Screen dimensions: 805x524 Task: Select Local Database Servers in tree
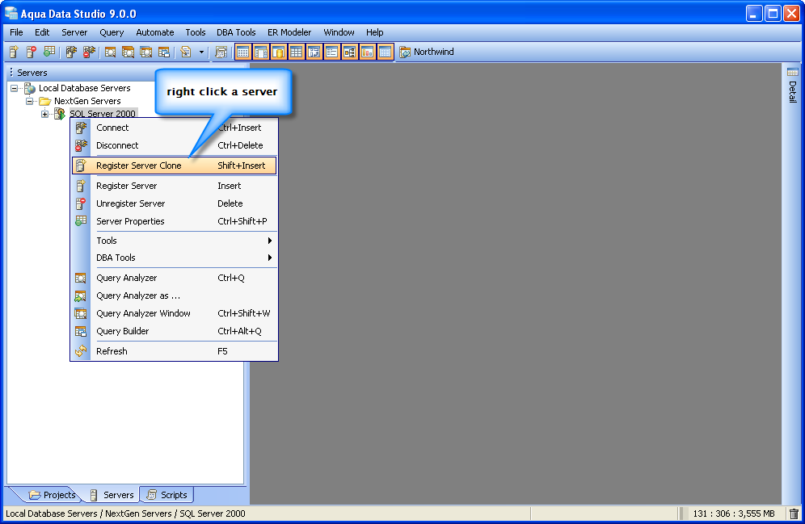(x=84, y=88)
